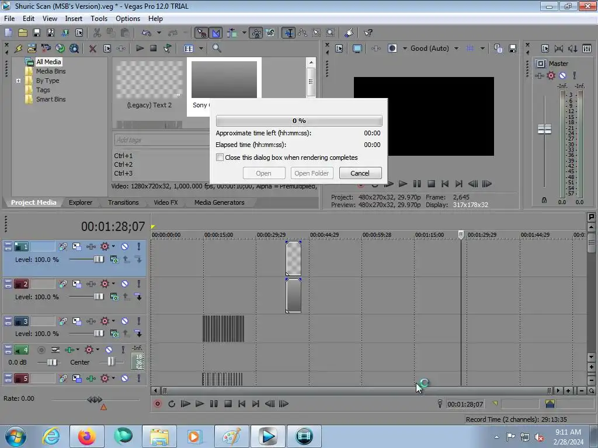Viewport: 598px width, 448px height.
Task: Click the Record button in the transport bar
Action: 158,404
